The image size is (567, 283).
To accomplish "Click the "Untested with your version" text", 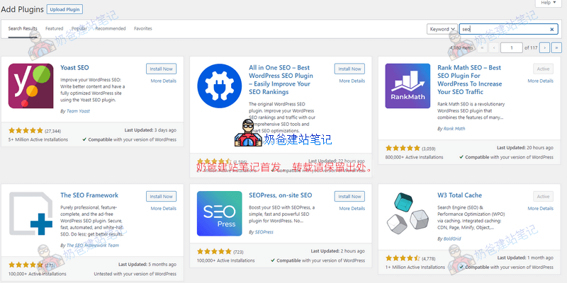I will coord(135,274).
